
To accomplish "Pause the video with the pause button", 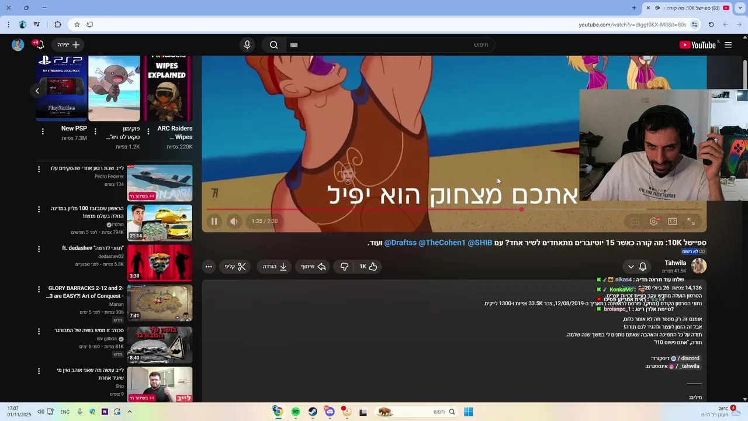I will tap(214, 222).
